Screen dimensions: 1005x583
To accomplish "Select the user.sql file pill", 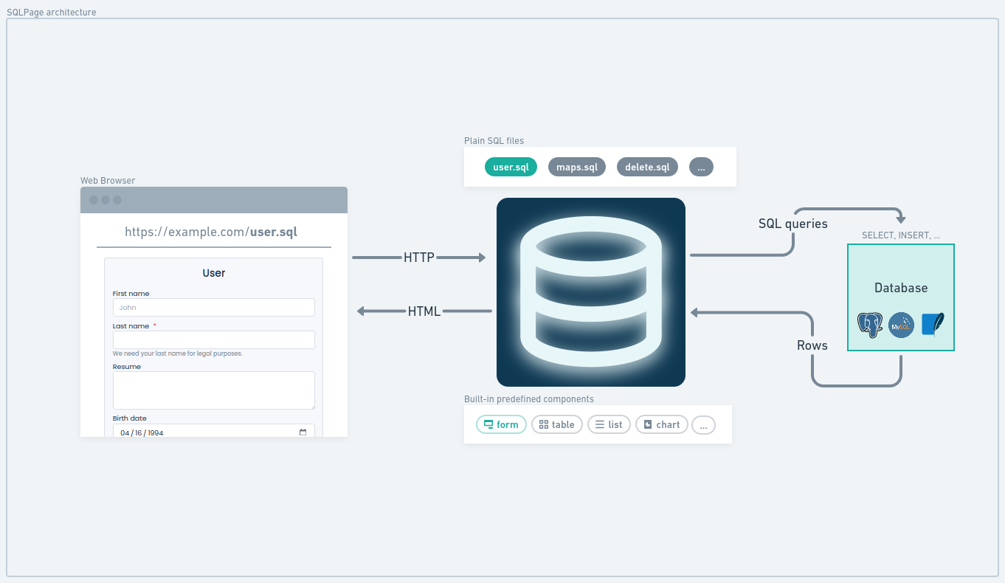I will click(511, 167).
